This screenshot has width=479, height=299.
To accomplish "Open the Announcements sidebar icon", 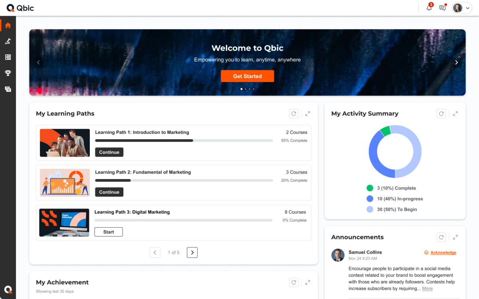I will click(8, 89).
